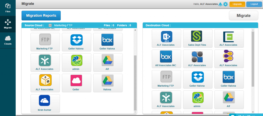Select the pink Geller cloud source
The width and height of the screenshot is (263, 116).
point(77,83)
